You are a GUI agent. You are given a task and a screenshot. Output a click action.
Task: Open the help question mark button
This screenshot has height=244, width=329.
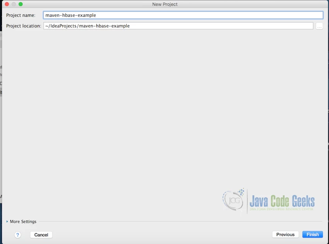coord(18,235)
